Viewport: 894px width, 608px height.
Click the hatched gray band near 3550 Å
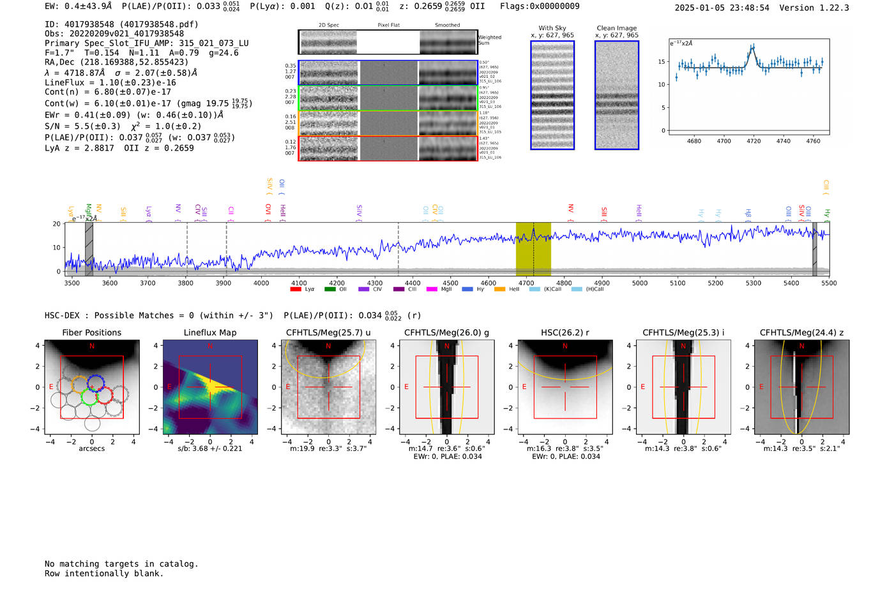click(89, 249)
